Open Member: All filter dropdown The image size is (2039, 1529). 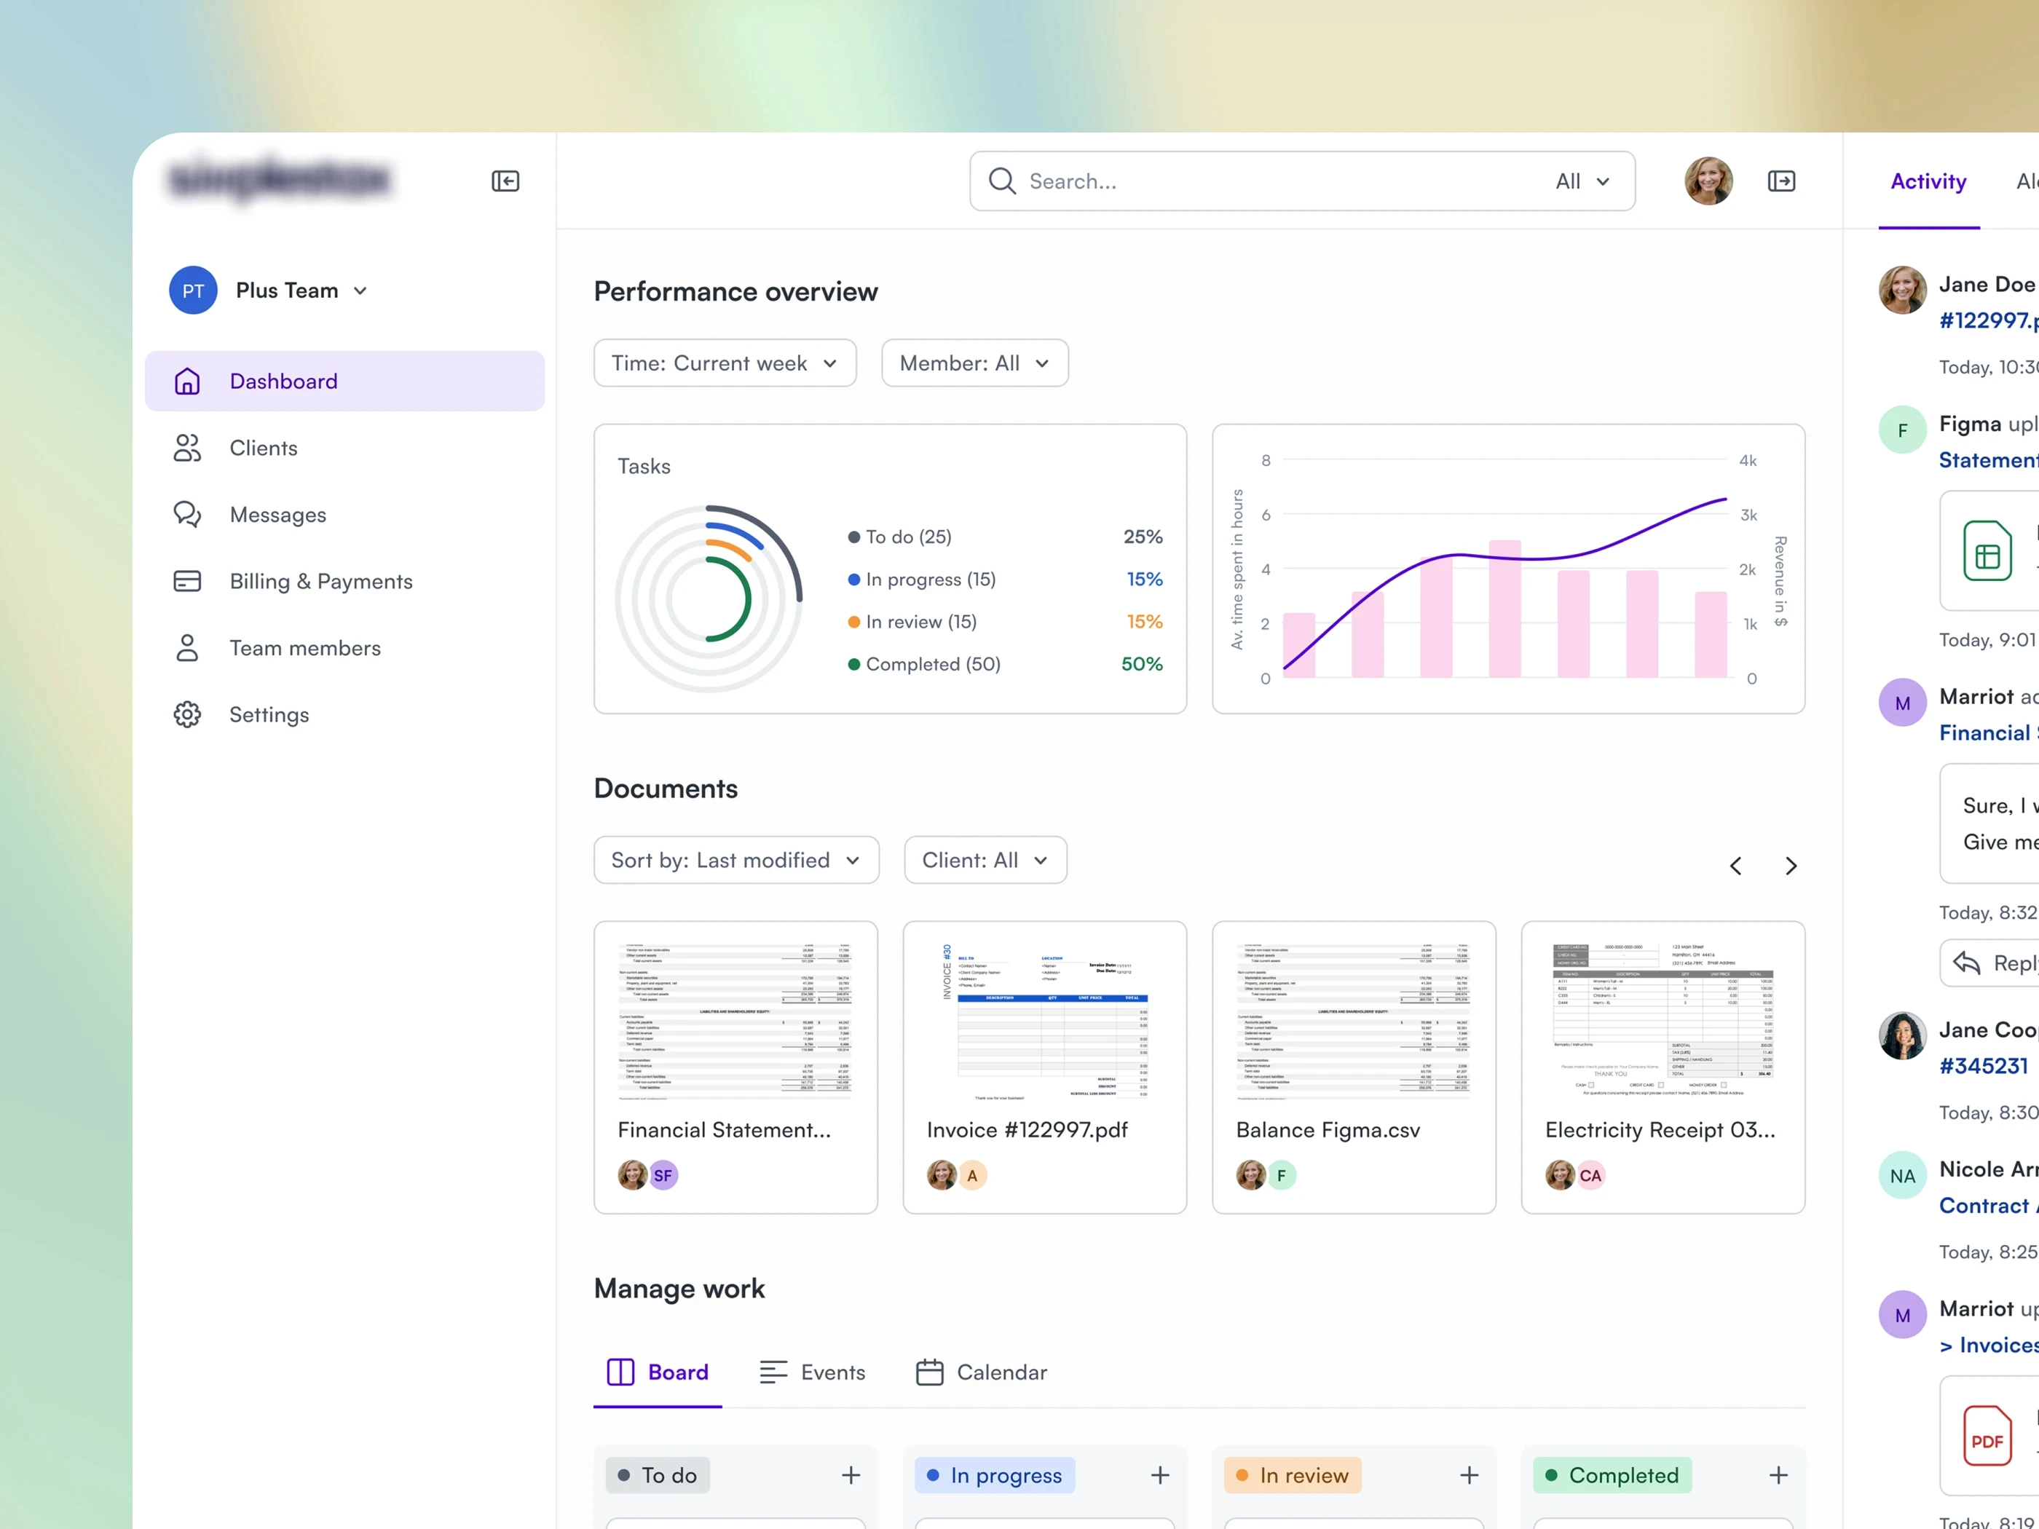pos(974,363)
